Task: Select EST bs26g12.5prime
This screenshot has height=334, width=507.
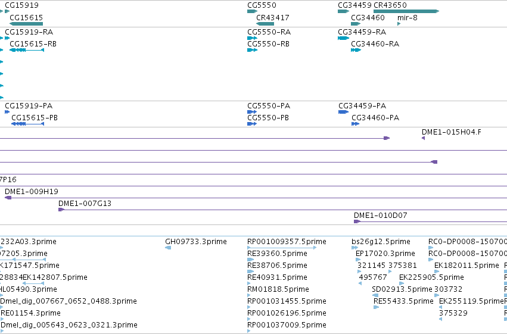Action: pos(354,248)
